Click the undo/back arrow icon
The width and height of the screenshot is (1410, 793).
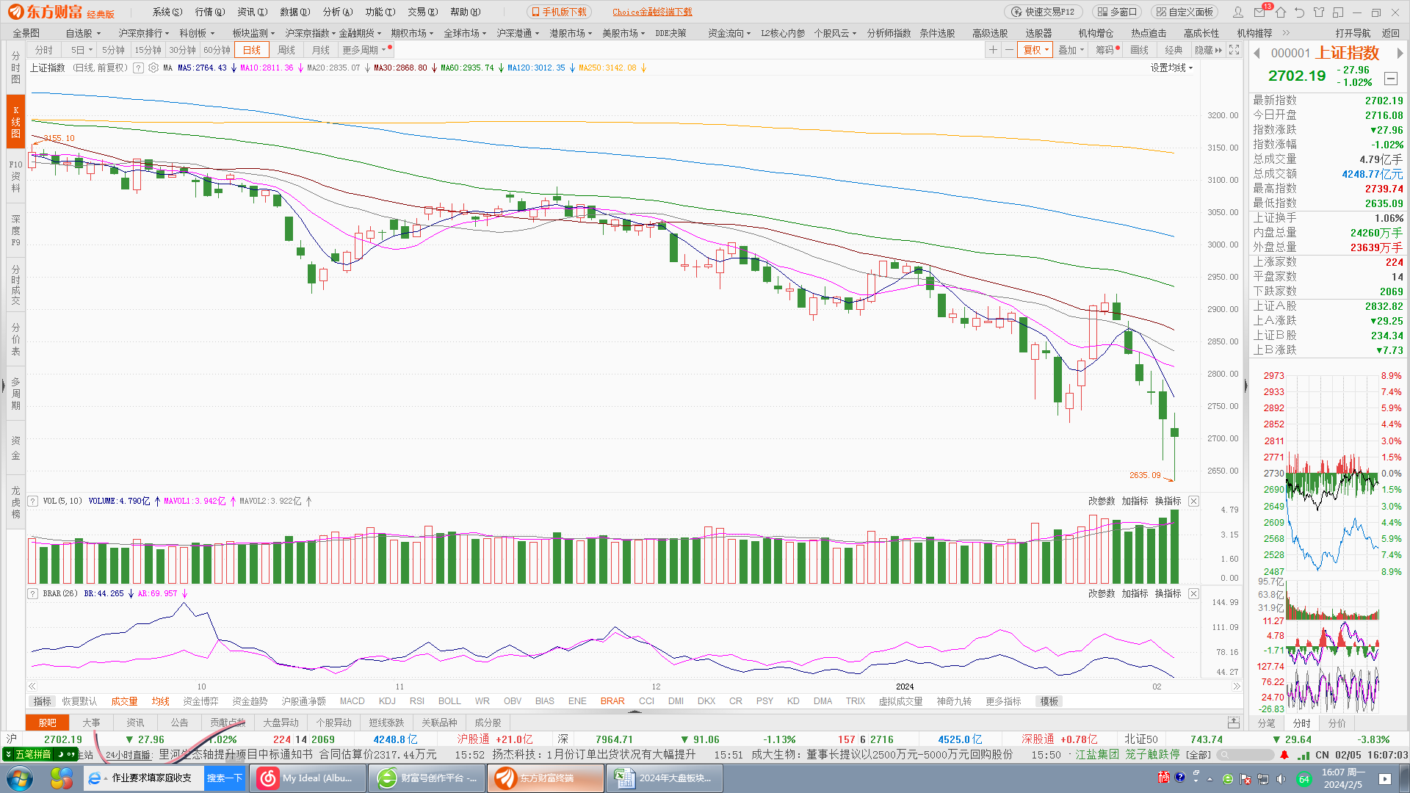pyautogui.click(x=1299, y=12)
